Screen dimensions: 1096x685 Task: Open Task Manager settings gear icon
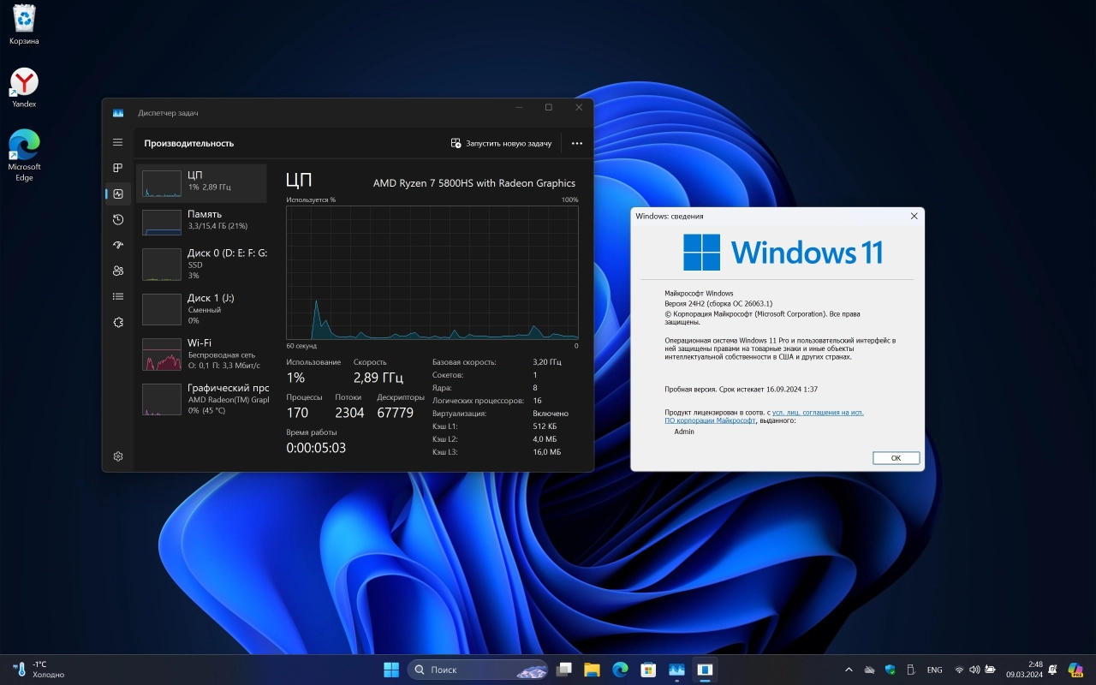point(118,456)
